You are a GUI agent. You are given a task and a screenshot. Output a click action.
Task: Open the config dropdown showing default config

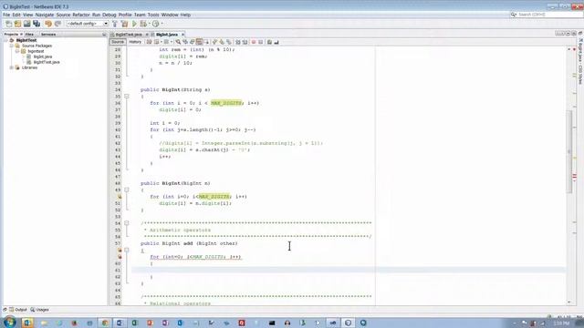pyautogui.click(x=88, y=24)
